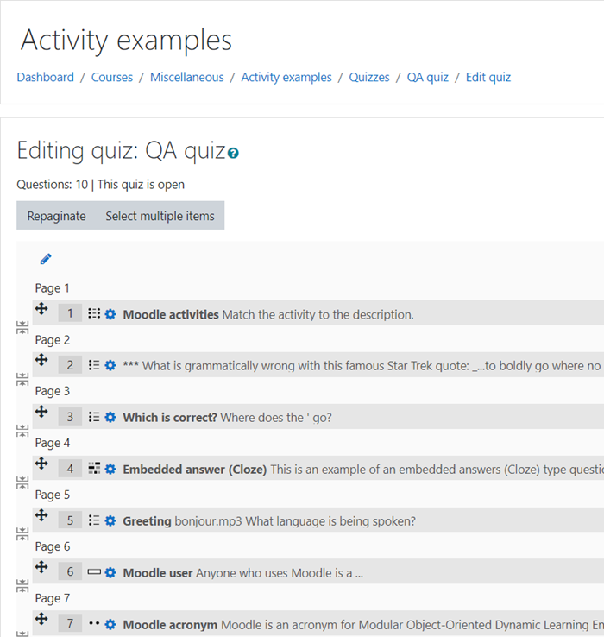Click move handle for question 6

[41, 567]
